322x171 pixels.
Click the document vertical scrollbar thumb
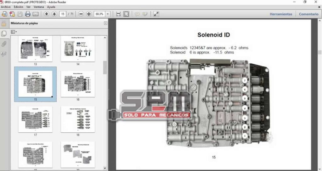click(x=320, y=52)
